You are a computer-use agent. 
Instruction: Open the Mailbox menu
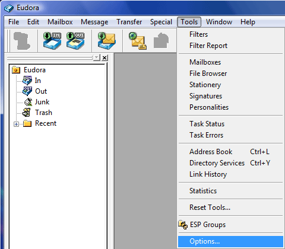60,22
